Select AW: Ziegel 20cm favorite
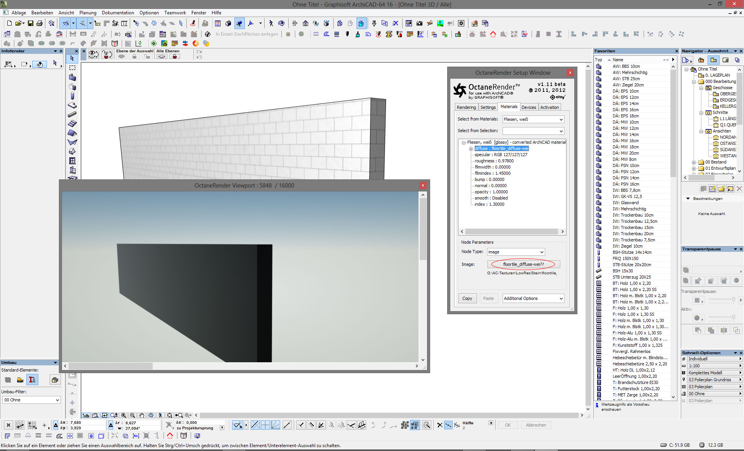The height and width of the screenshot is (451, 744). tap(628, 85)
